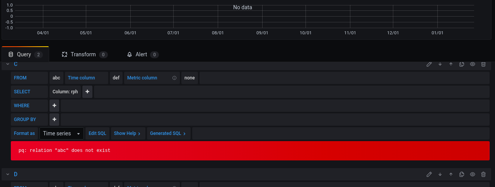Expand Show Help section
495x187 pixels.
(128, 133)
